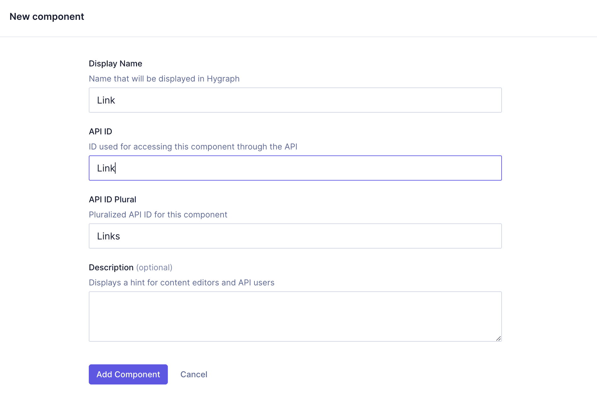597x404 pixels.
Task: Click the API ID Plural label
Action: (112, 199)
